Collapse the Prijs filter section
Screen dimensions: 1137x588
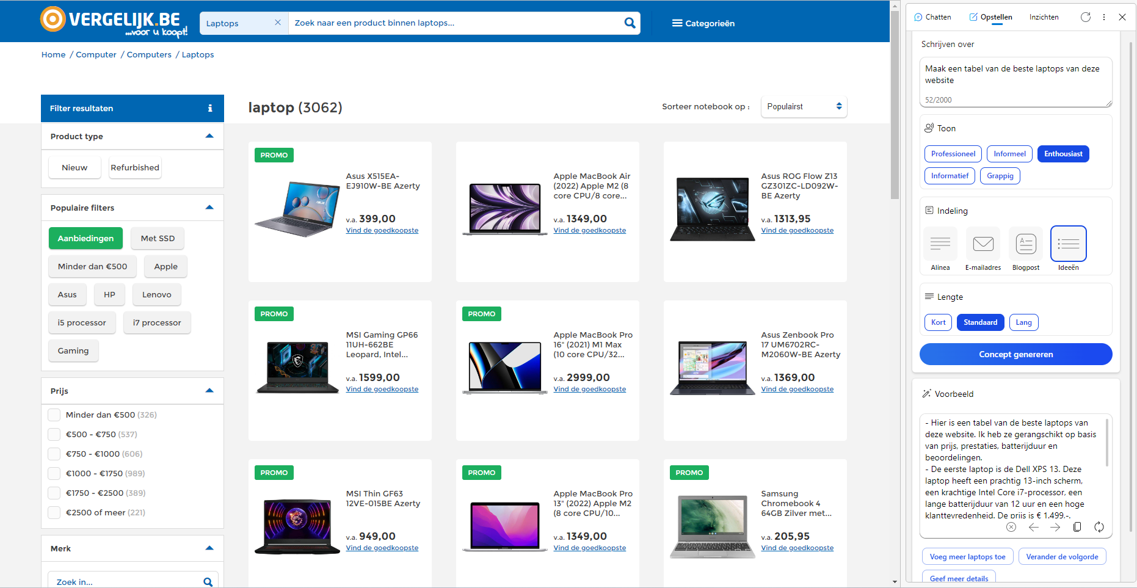click(209, 391)
